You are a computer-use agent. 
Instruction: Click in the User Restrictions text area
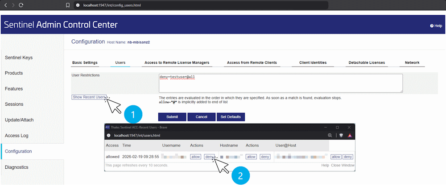[281, 83]
